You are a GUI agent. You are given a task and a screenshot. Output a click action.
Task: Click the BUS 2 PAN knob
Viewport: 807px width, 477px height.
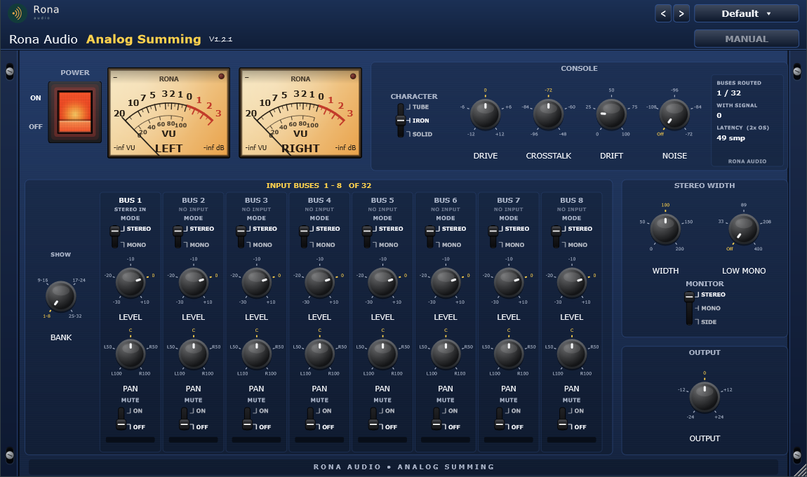pyautogui.click(x=194, y=354)
